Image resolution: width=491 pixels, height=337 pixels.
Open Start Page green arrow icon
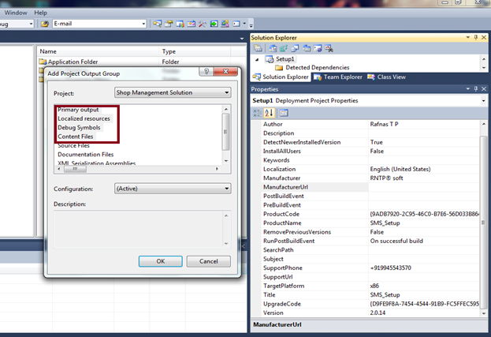point(214,24)
